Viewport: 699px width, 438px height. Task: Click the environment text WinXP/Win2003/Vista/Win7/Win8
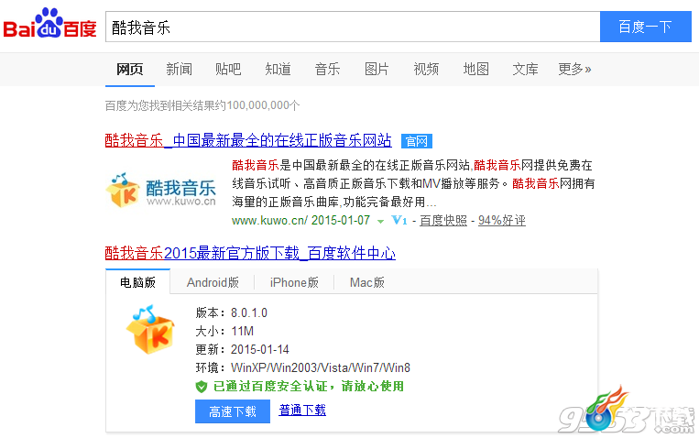321,367
